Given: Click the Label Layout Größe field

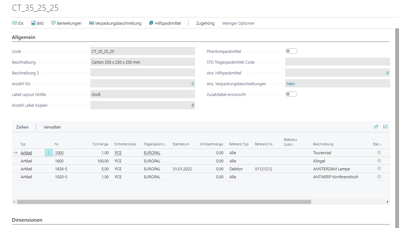Looking at the screenshot, I should 143,94.
